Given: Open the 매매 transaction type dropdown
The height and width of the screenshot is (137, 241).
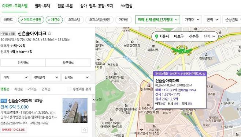Looking at the screenshot, I should coord(15,77).
